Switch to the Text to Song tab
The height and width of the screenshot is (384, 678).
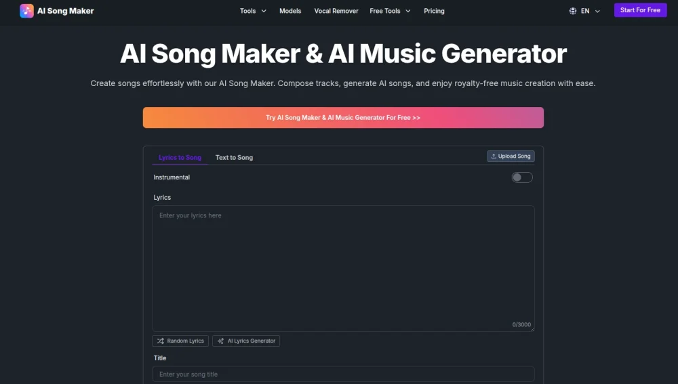point(234,157)
